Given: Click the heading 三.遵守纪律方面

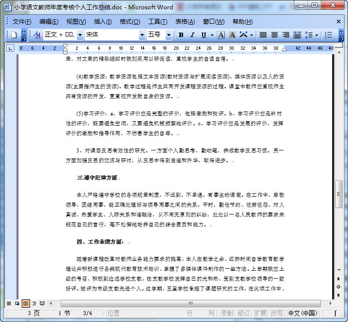Looking at the screenshot, I should coord(97,178).
